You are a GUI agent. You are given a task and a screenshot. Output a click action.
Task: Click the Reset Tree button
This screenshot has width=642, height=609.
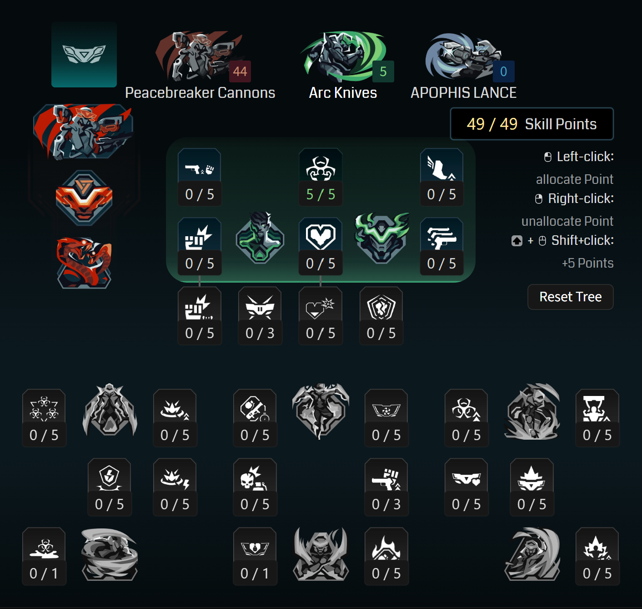click(570, 297)
